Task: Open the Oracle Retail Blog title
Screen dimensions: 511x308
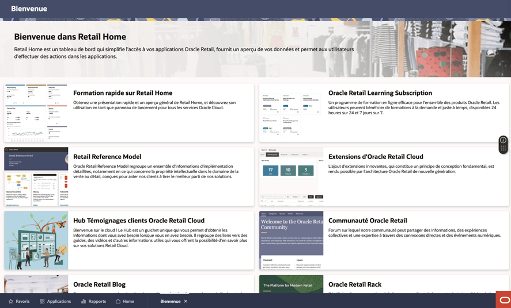Action: [x=100, y=284]
